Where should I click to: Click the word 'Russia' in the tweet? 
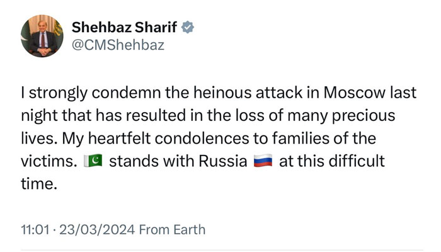(x=220, y=161)
